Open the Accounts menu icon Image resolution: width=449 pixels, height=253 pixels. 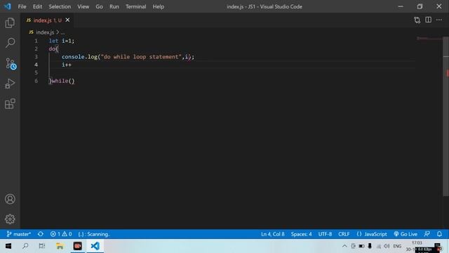pos(10,199)
